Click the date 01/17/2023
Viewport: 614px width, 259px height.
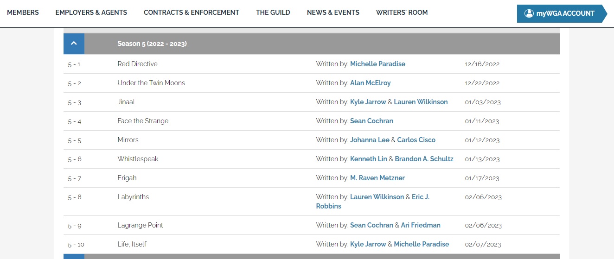482,178
